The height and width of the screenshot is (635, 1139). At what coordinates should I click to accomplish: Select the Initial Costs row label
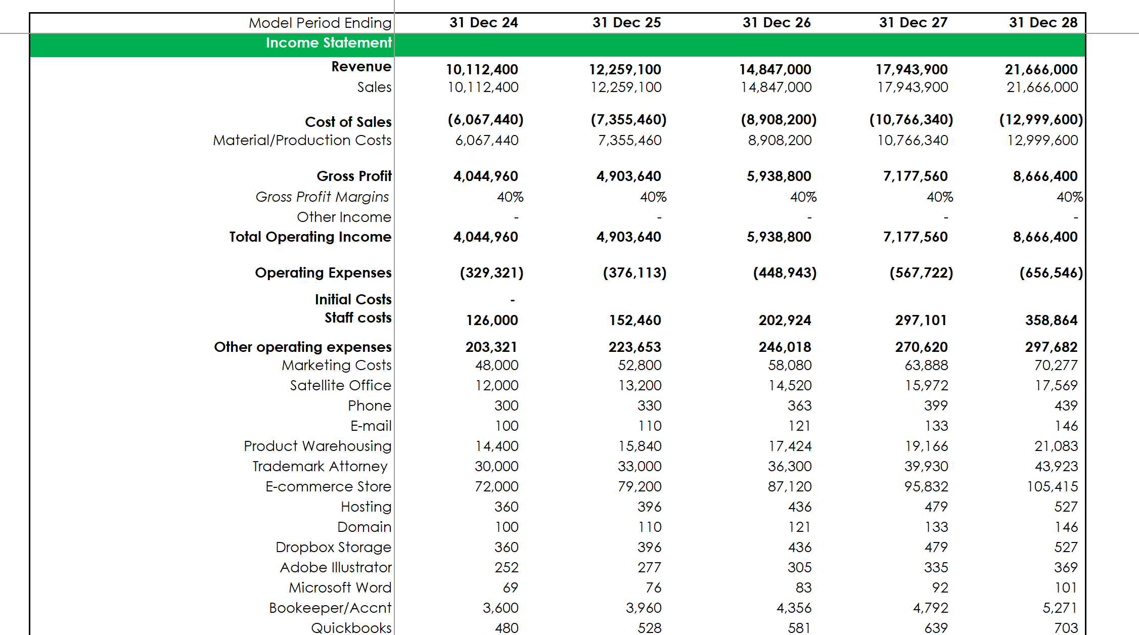(353, 299)
